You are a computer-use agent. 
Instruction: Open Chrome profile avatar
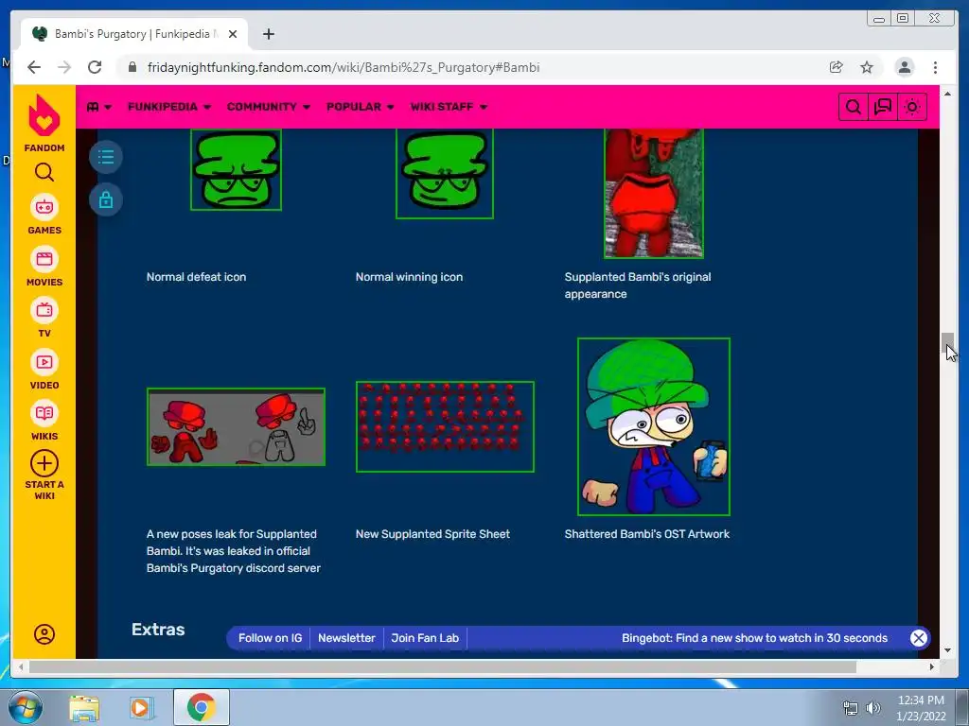[x=905, y=67]
